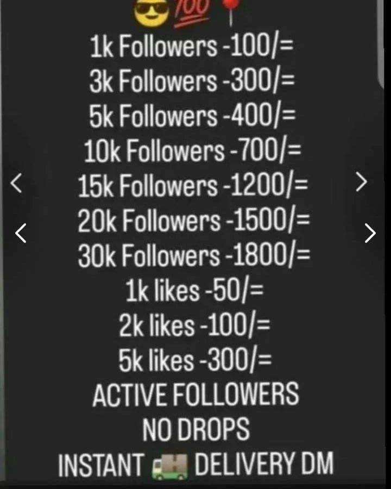Click the lower right next arrow
The image size is (391, 489).
click(x=370, y=233)
